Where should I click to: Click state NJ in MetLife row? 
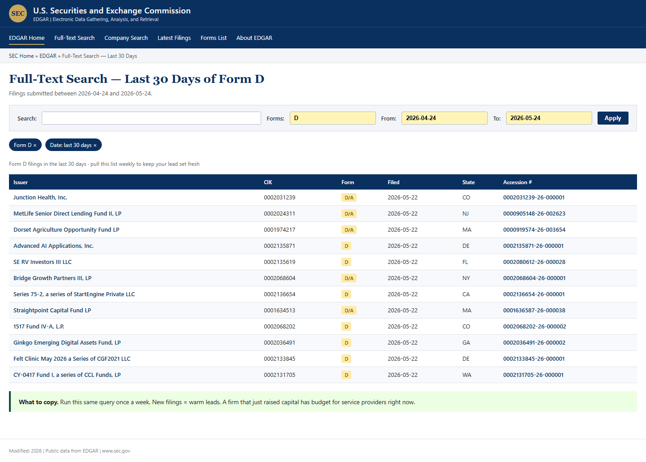pos(466,214)
